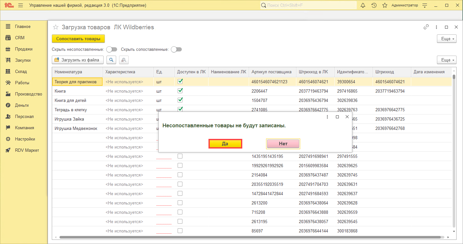The image size is (463, 244).
Task: Click identifier cell 302639545
Action: 353,221
